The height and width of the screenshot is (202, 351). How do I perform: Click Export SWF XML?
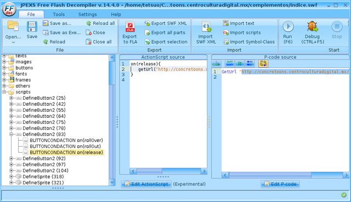pyautogui.click(x=166, y=23)
